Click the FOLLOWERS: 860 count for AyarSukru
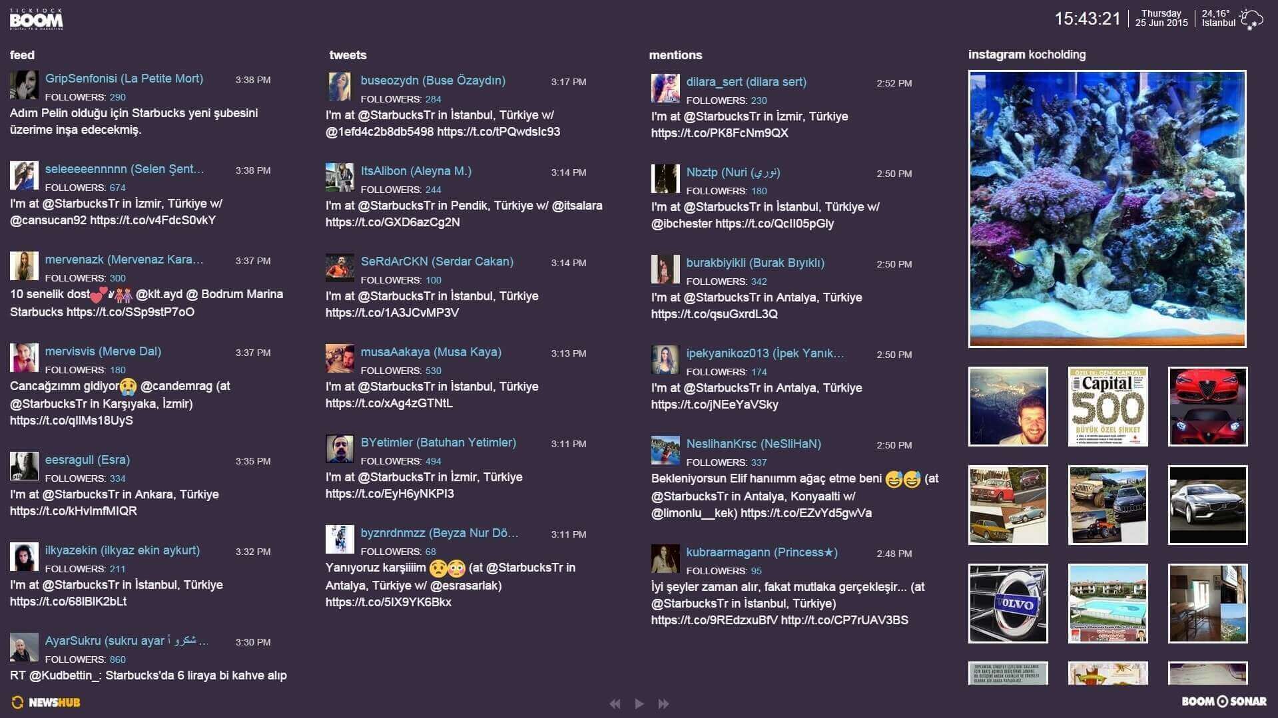The width and height of the screenshot is (1278, 718). click(x=85, y=659)
